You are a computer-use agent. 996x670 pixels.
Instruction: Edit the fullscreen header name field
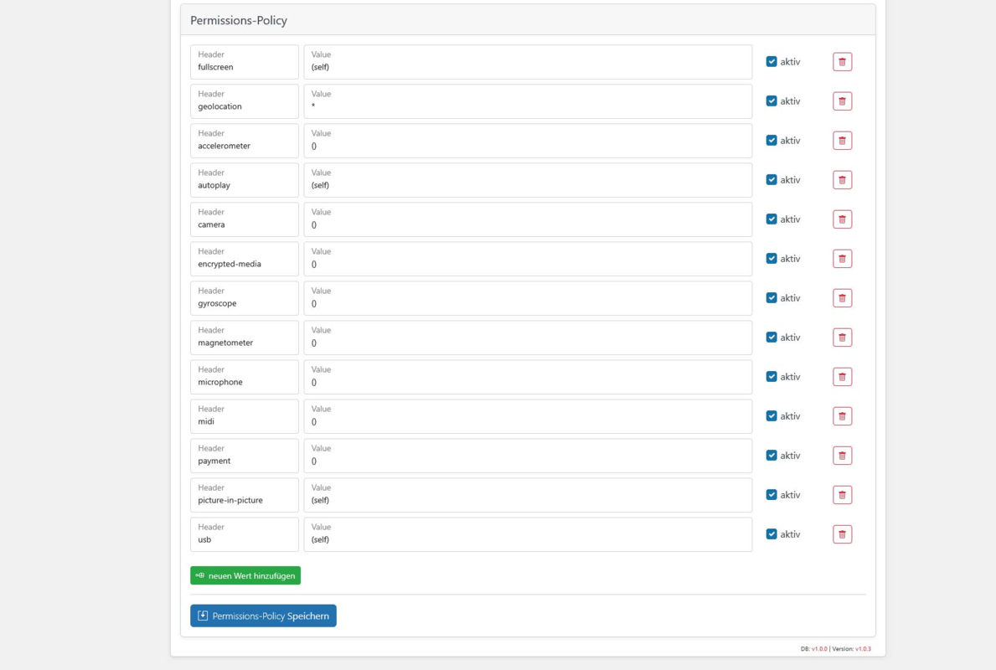click(x=245, y=62)
